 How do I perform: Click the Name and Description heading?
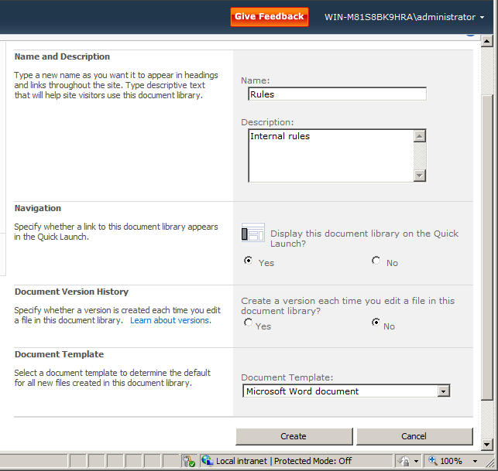[62, 56]
